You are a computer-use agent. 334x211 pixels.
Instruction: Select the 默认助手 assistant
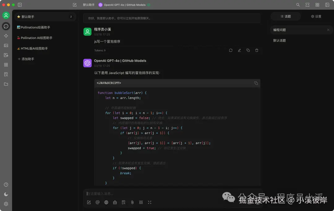(x=45, y=17)
